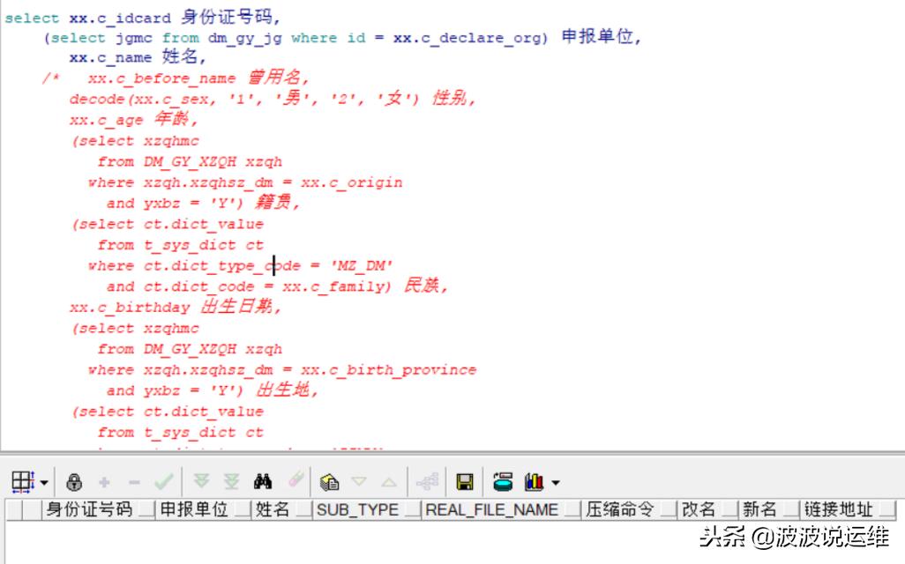
Task: Click the Save results disk icon
Action: [x=465, y=481]
